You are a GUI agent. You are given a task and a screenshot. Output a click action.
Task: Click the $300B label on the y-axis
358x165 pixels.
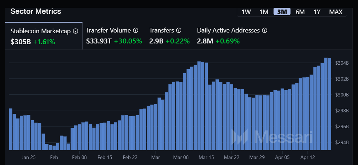pos(342,95)
